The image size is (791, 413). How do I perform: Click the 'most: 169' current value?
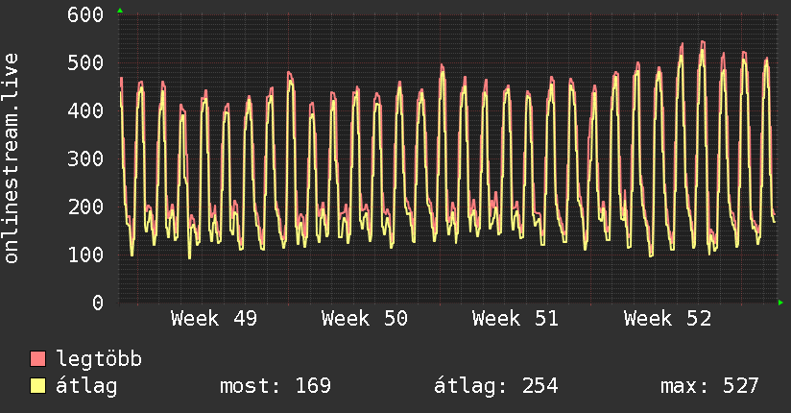click(276, 386)
